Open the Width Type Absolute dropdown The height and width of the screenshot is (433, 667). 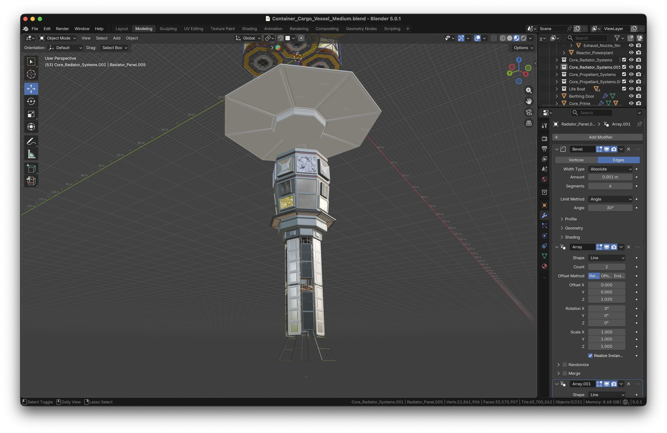(x=610, y=169)
